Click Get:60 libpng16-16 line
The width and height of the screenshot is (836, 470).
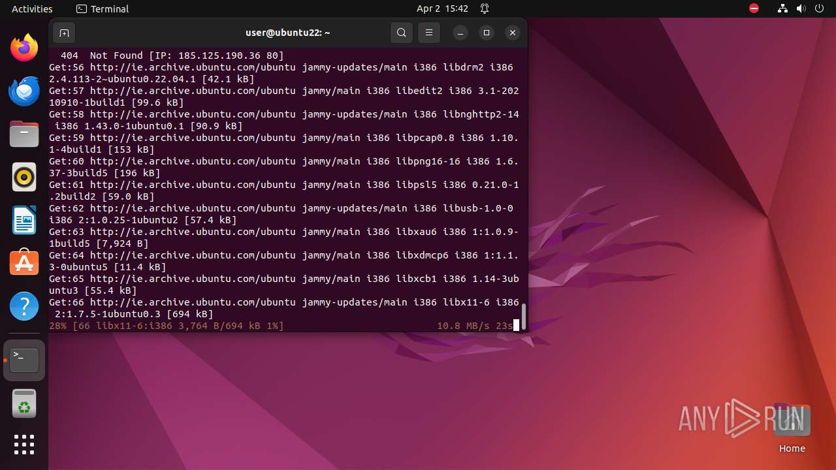pos(284,167)
